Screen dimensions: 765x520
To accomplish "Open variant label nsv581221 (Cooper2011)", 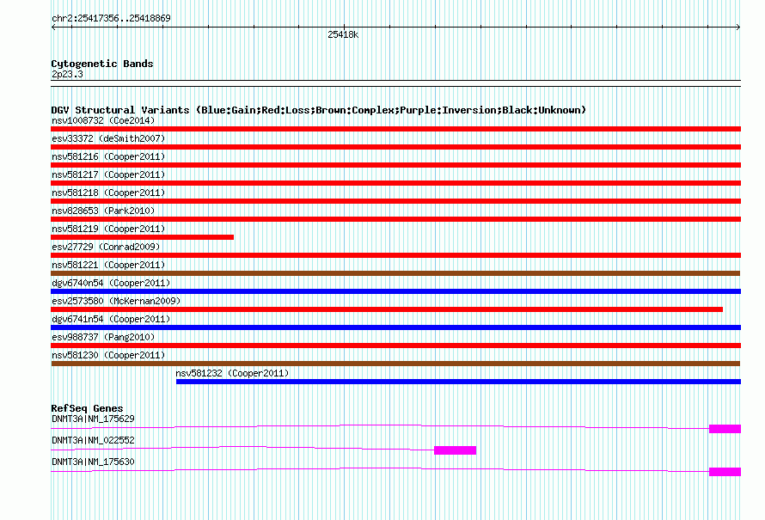I will coord(108,265).
